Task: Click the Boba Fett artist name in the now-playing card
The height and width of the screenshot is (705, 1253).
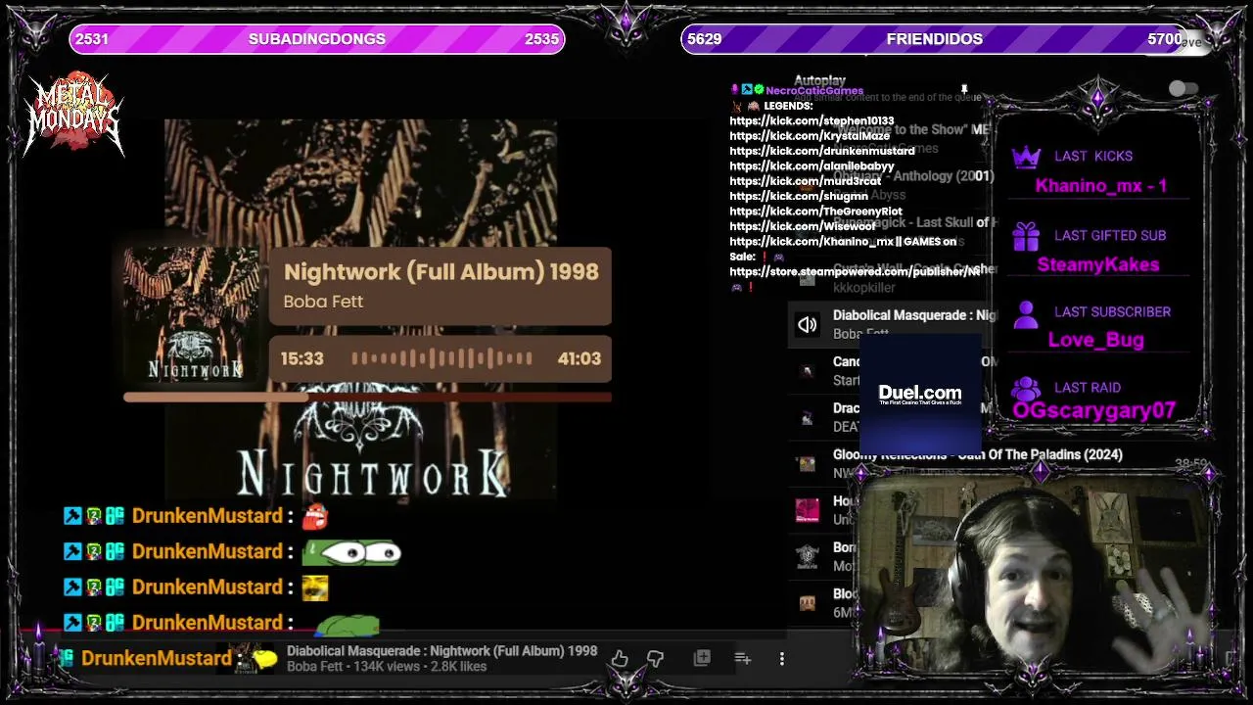Action: click(x=323, y=302)
